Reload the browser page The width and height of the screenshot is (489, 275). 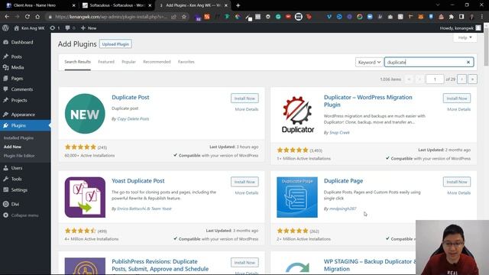click(28, 17)
